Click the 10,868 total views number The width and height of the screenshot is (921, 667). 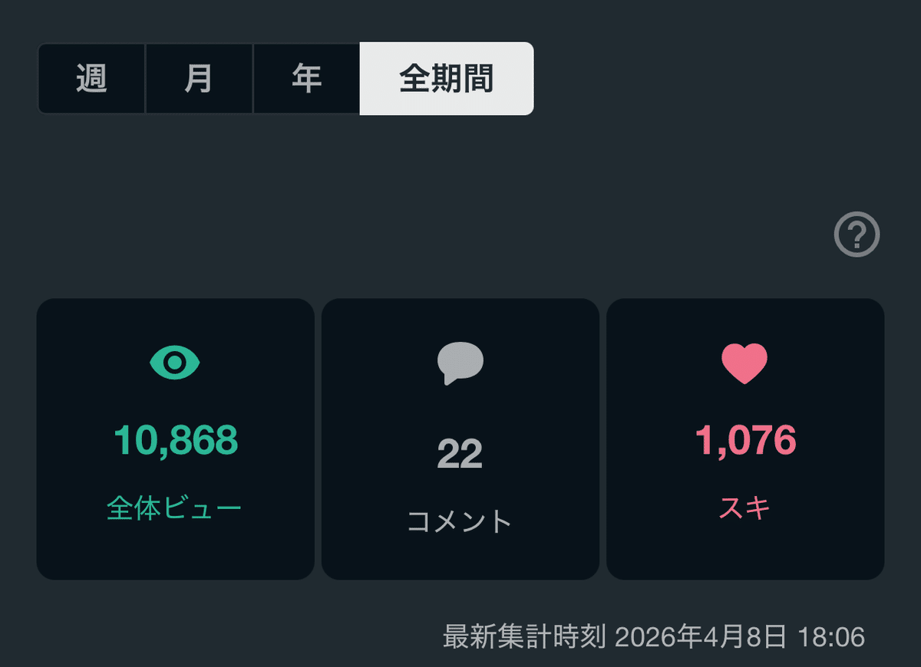[176, 440]
